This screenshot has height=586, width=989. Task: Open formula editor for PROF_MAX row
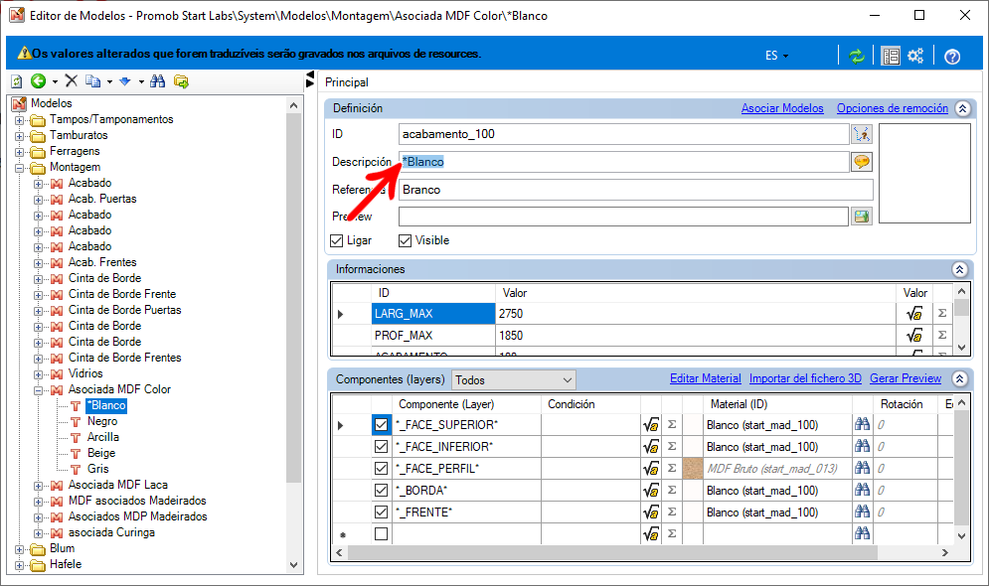914,336
